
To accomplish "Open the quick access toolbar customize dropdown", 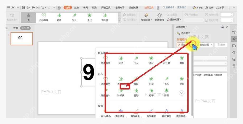I will (54, 7).
